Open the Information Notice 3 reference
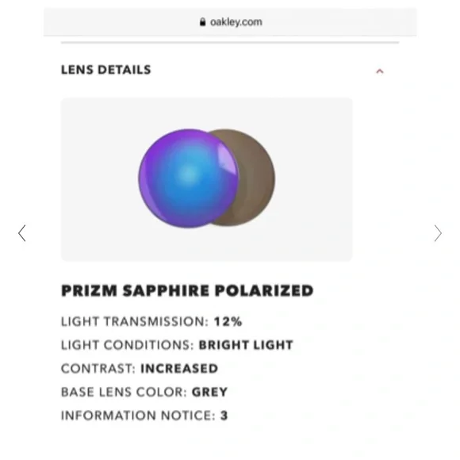This screenshot has width=460, height=460. (x=224, y=416)
